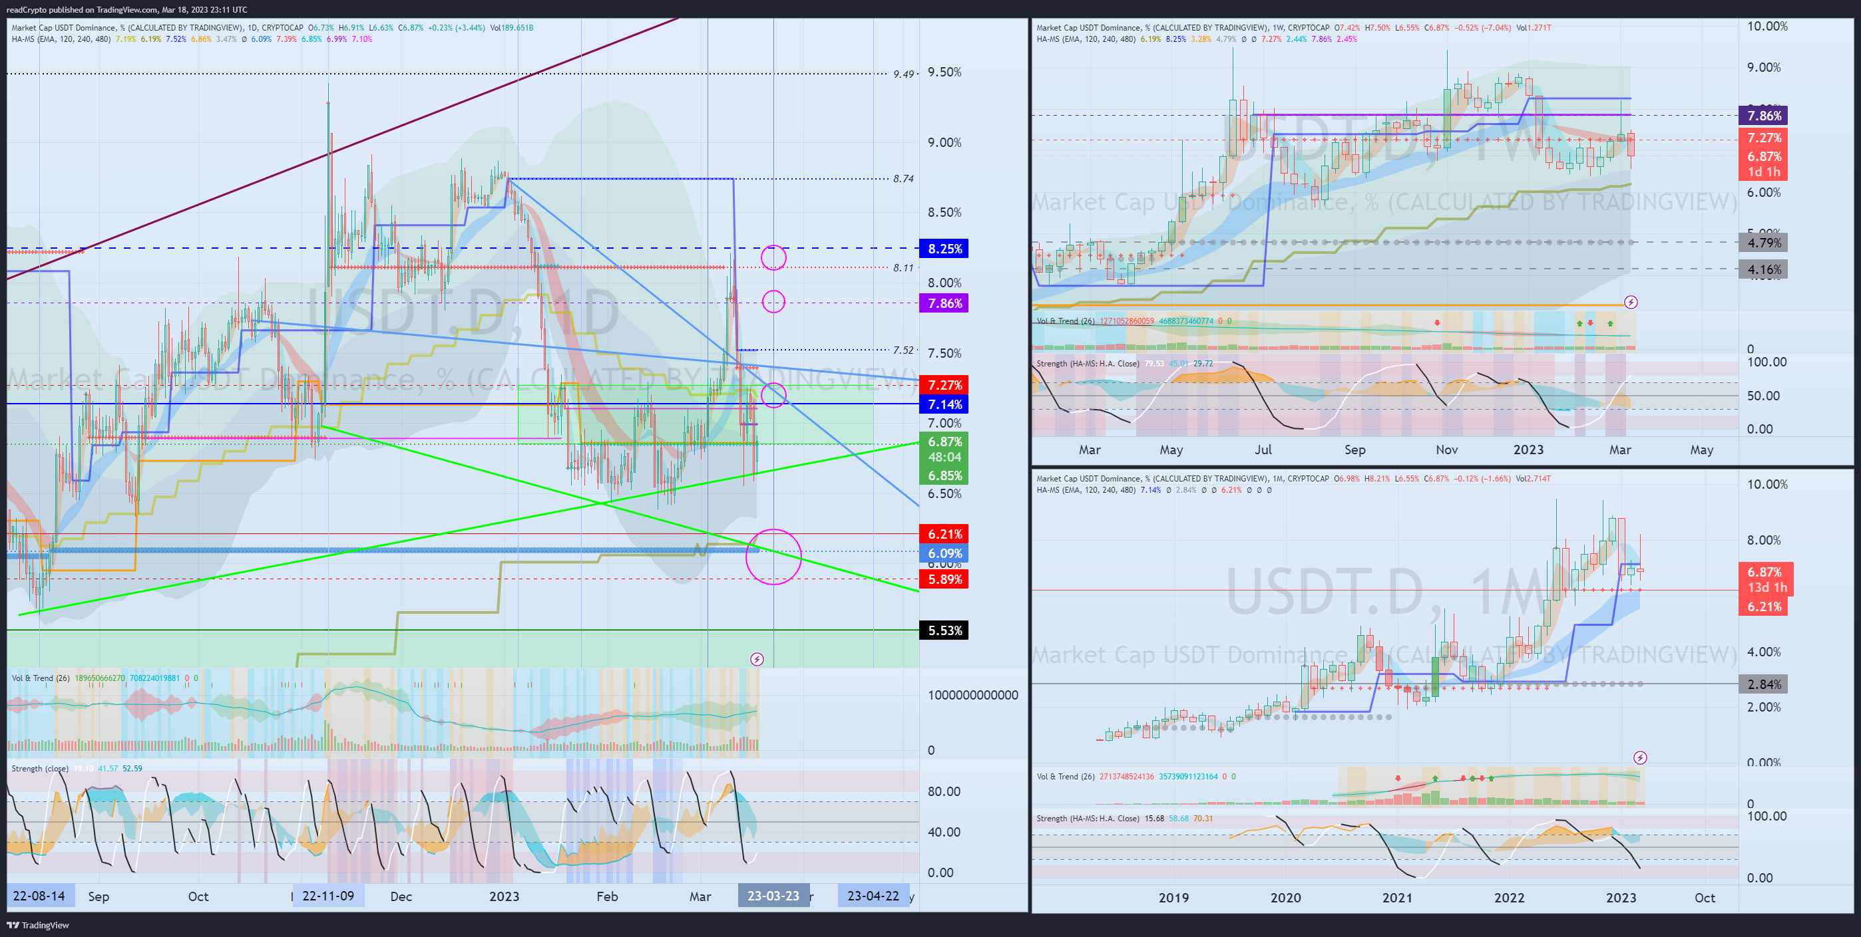Click the 8.74 horizontal line value
This screenshot has width=1861, height=937.
point(903,178)
